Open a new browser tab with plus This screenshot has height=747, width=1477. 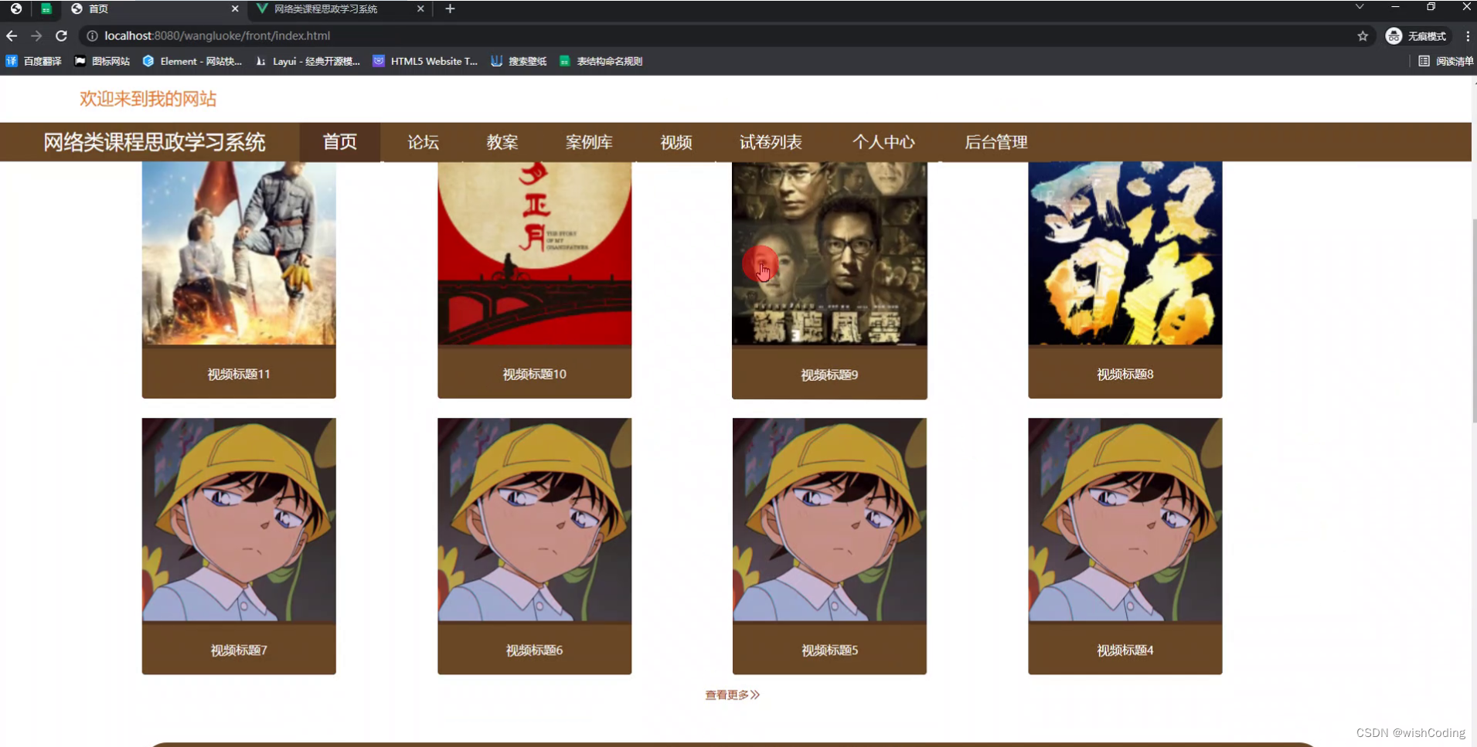point(450,8)
